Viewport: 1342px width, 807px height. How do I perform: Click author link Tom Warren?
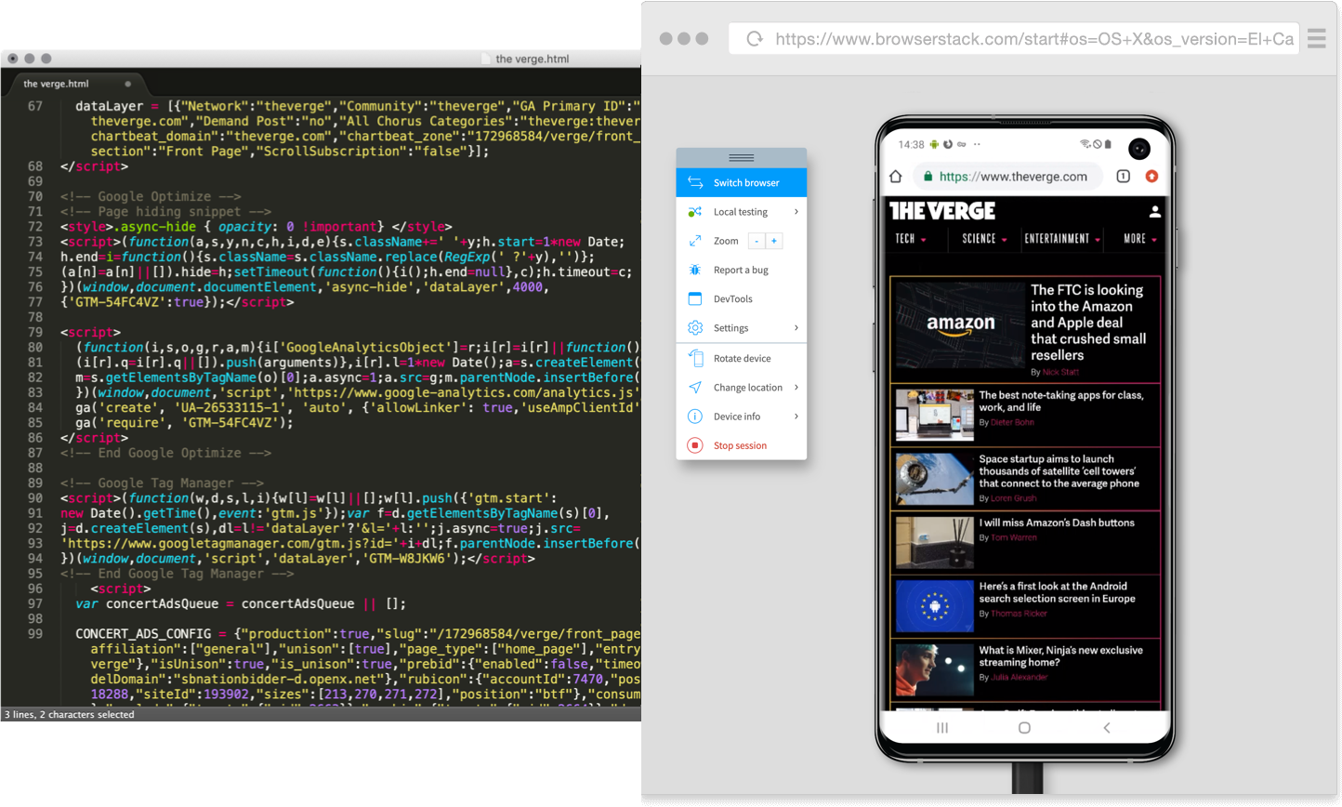[1013, 537]
